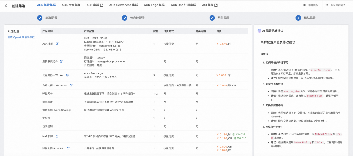
Task: Click the ￥3.018 /时 price
Action: 224,75
